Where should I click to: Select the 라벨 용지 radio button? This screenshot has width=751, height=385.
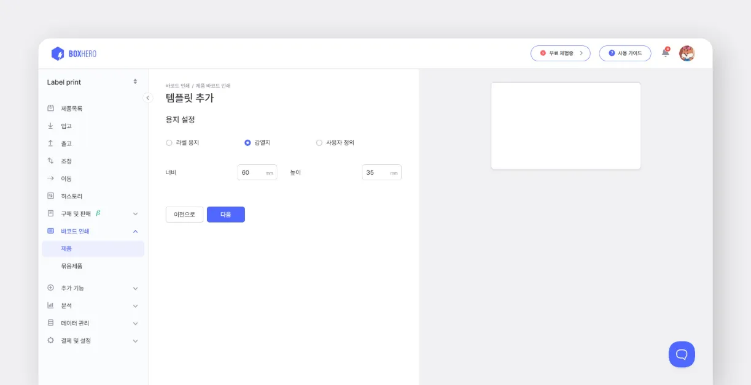(168, 142)
